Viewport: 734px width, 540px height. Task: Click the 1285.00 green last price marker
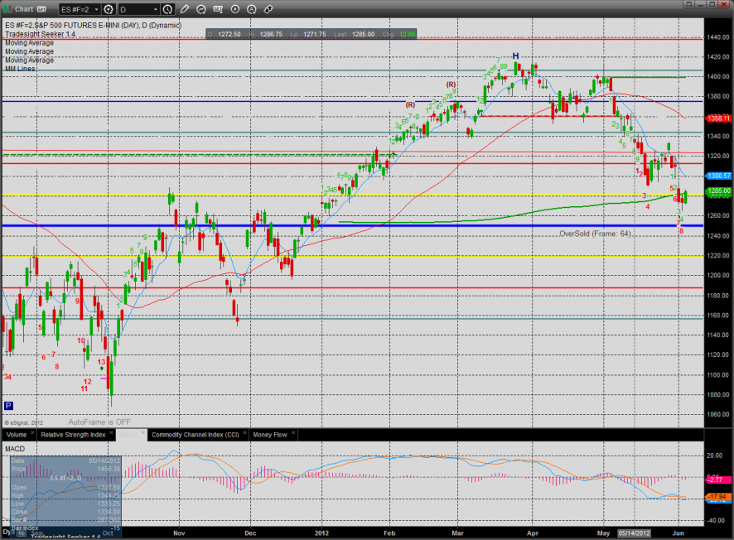[x=718, y=191]
